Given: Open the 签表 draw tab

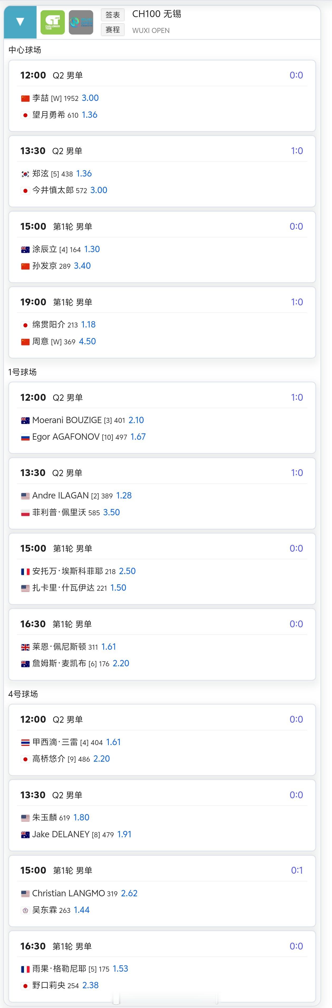Looking at the screenshot, I should point(113,15).
